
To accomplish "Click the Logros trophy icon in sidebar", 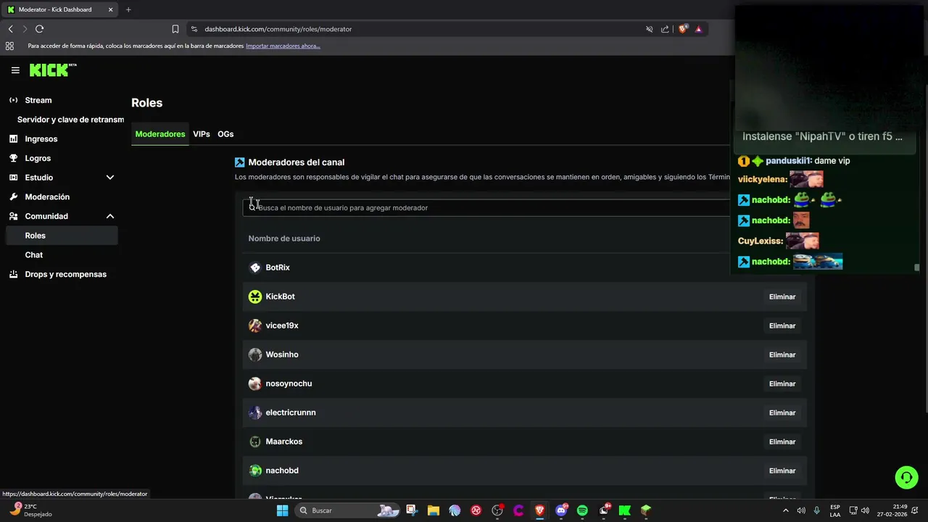I will coord(13,158).
